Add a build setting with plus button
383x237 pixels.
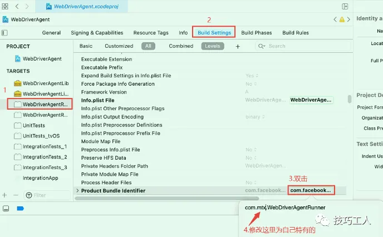click(x=238, y=46)
